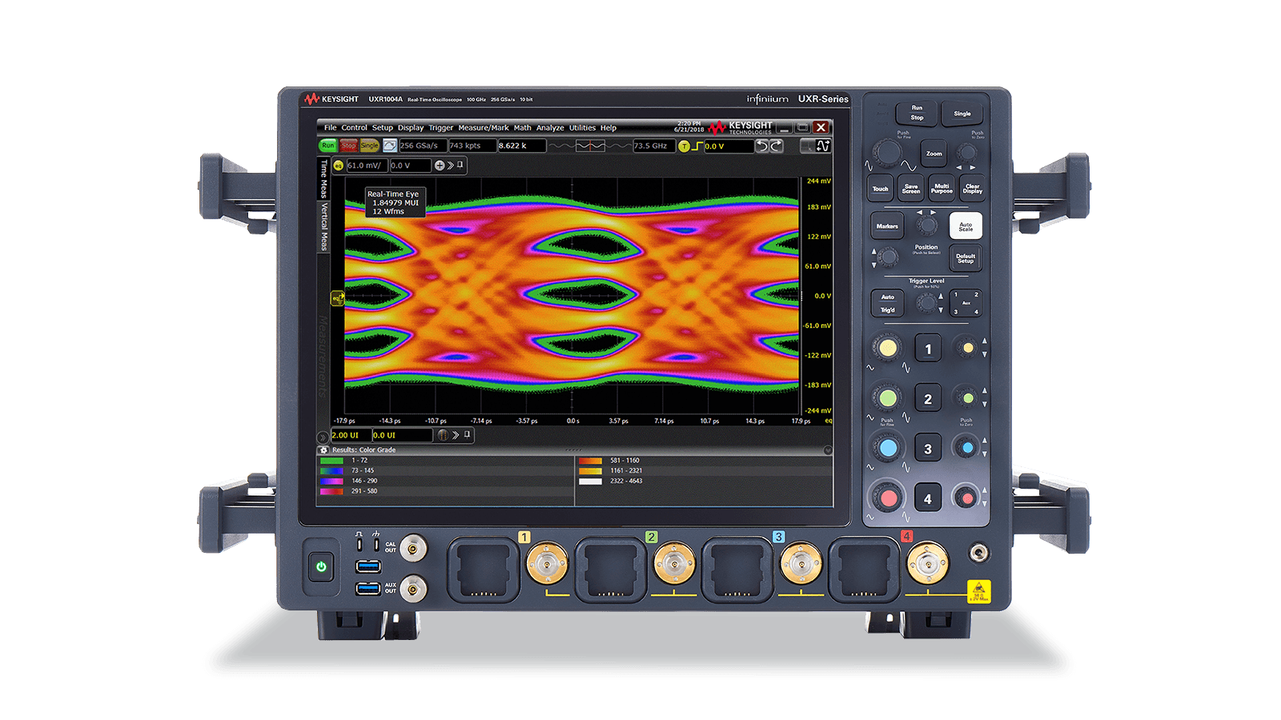Click the plus icon beside the 61.0 mV scale
1281x720 pixels.
tap(440, 166)
